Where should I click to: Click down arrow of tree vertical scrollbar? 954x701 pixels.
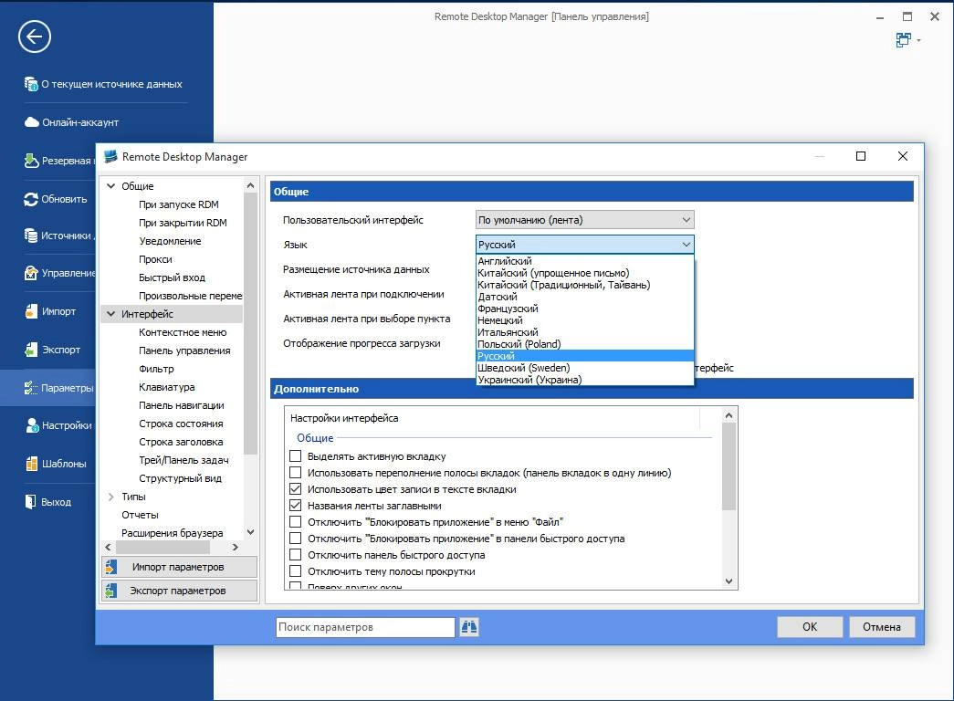[251, 532]
